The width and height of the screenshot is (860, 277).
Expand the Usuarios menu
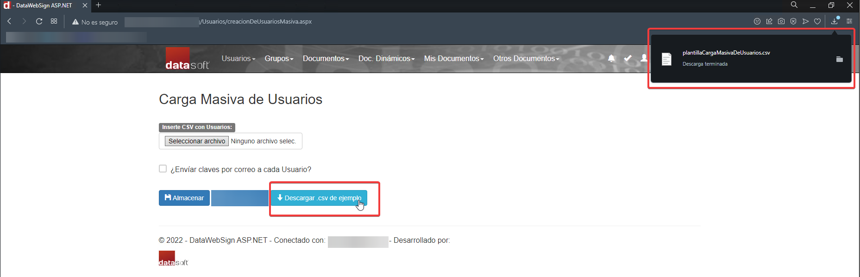point(238,59)
